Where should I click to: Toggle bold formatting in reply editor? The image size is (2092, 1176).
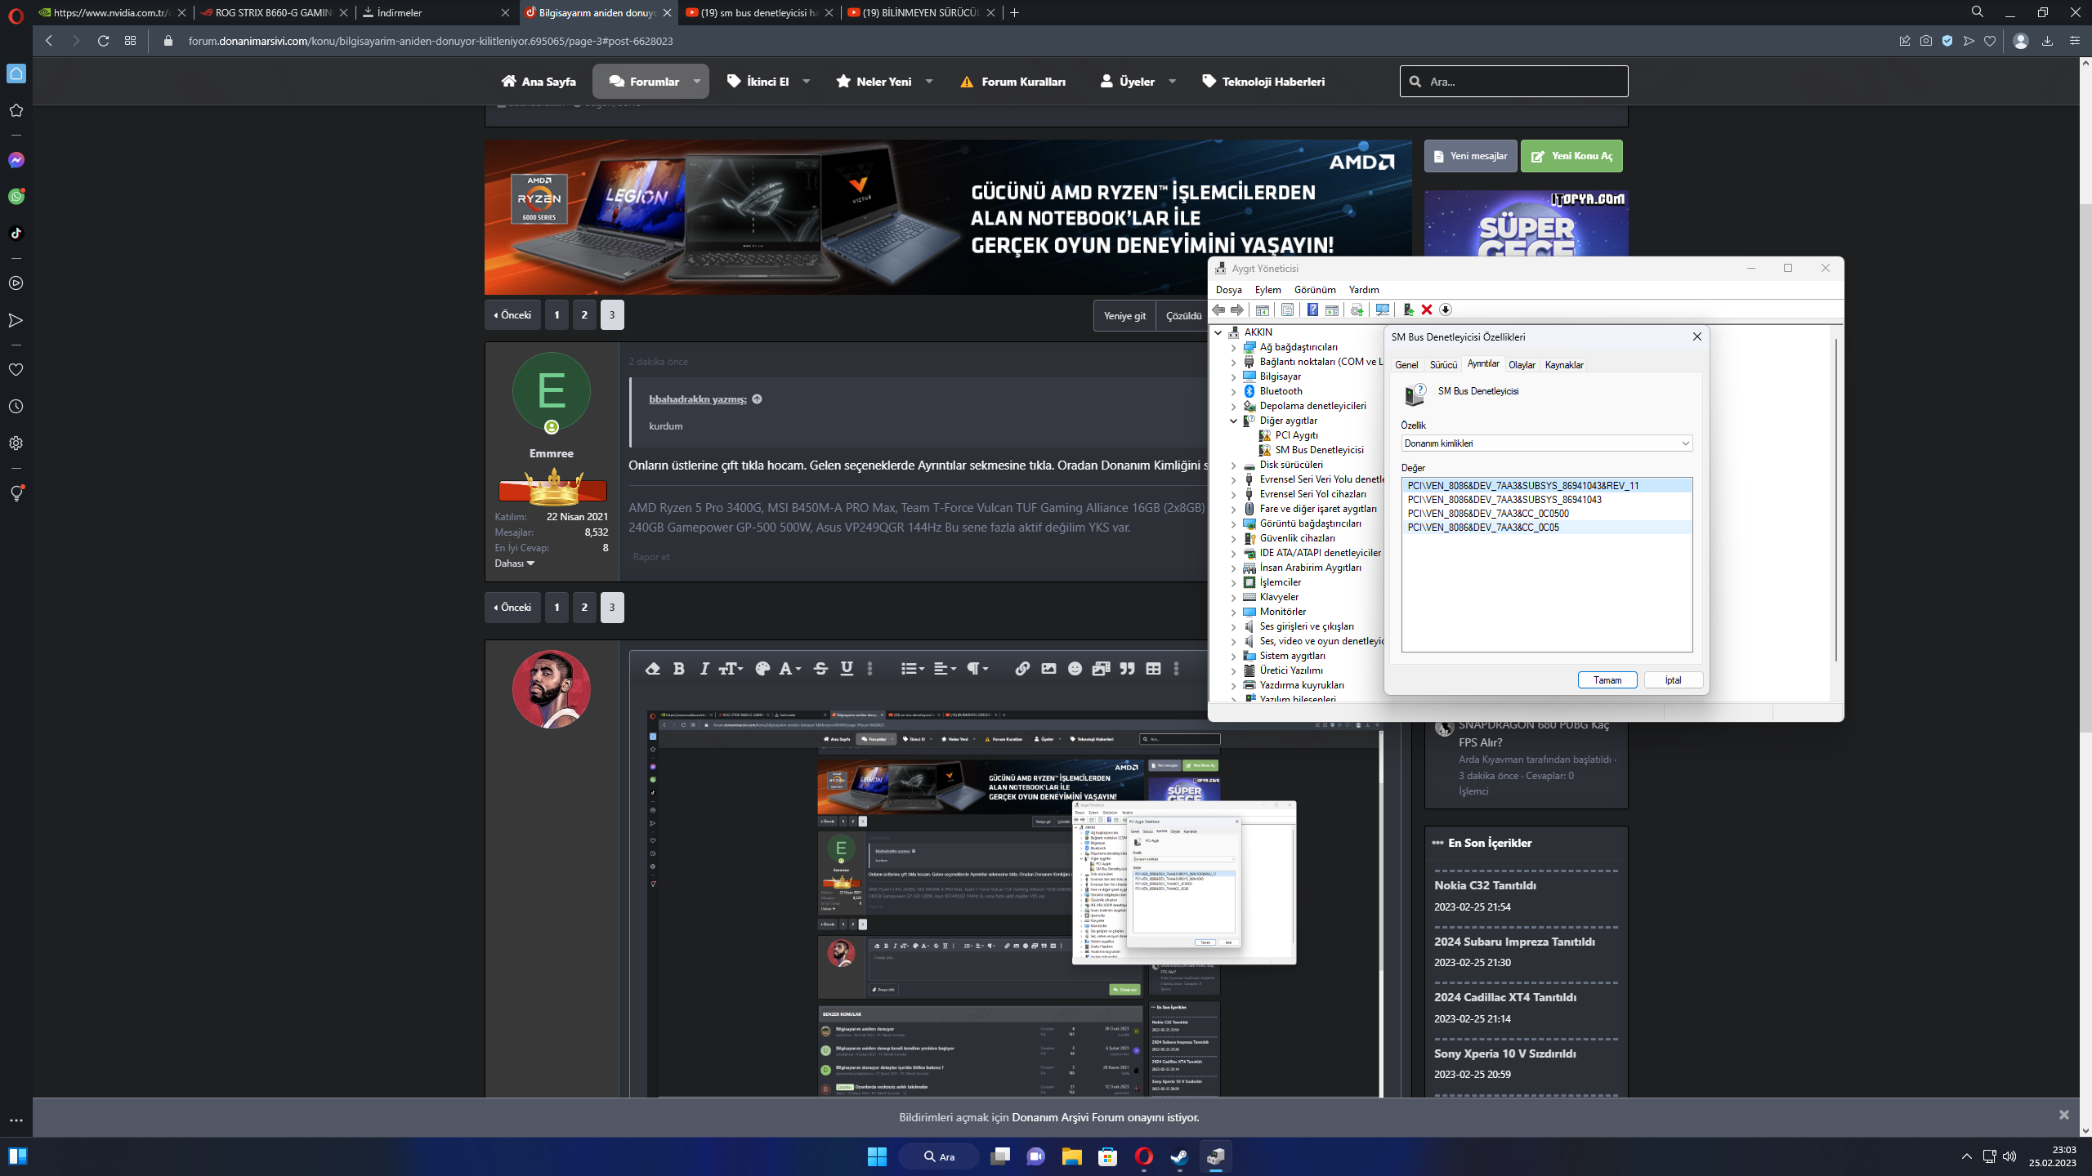(678, 669)
